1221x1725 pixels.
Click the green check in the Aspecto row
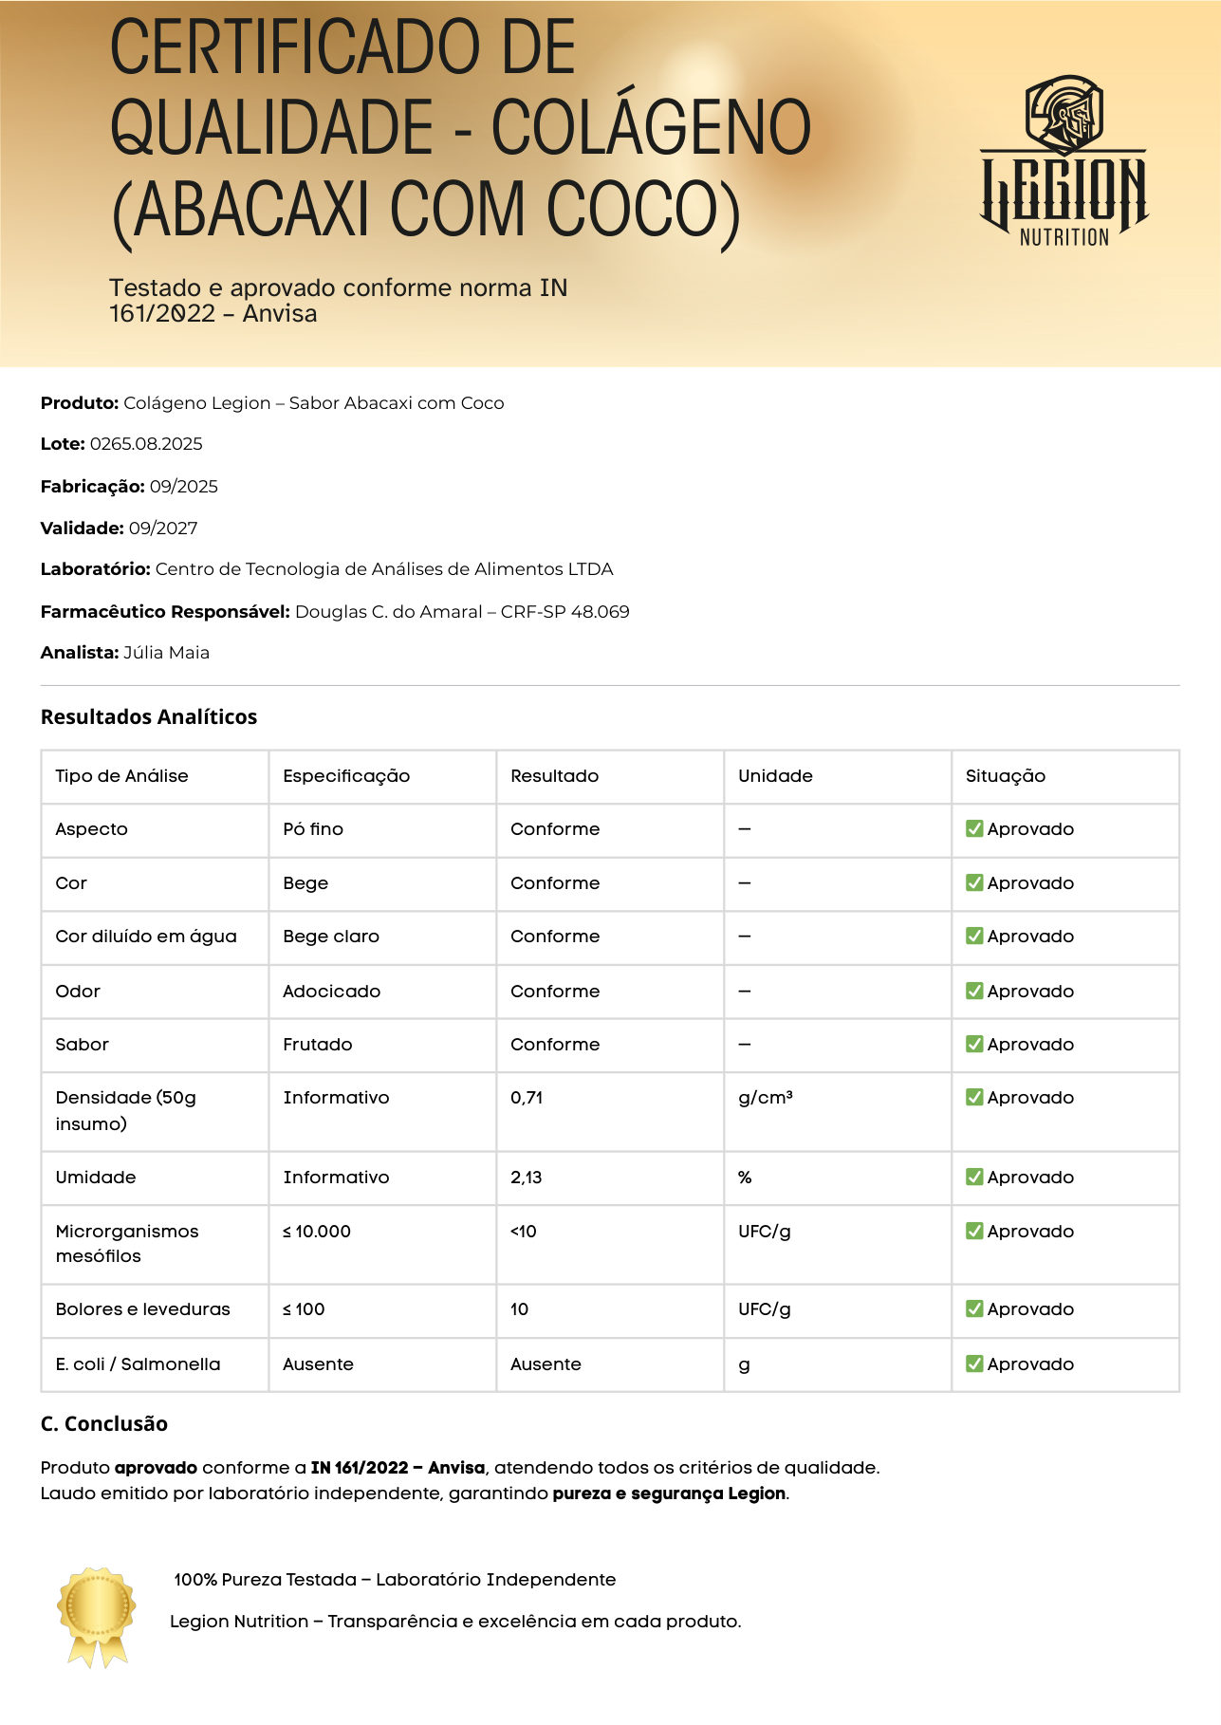[x=974, y=828]
